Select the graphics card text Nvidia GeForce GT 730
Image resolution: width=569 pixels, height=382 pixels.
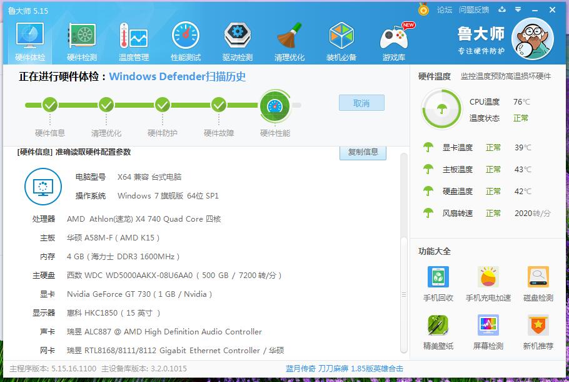point(139,294)
